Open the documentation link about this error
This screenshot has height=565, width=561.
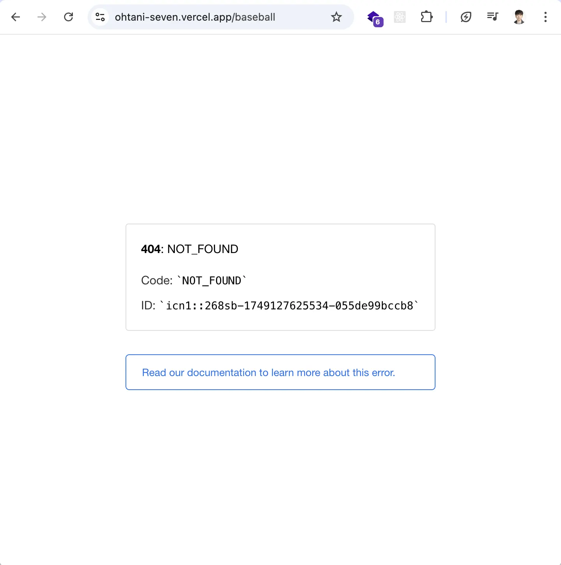pyautogui.click(x=268, y=373)
